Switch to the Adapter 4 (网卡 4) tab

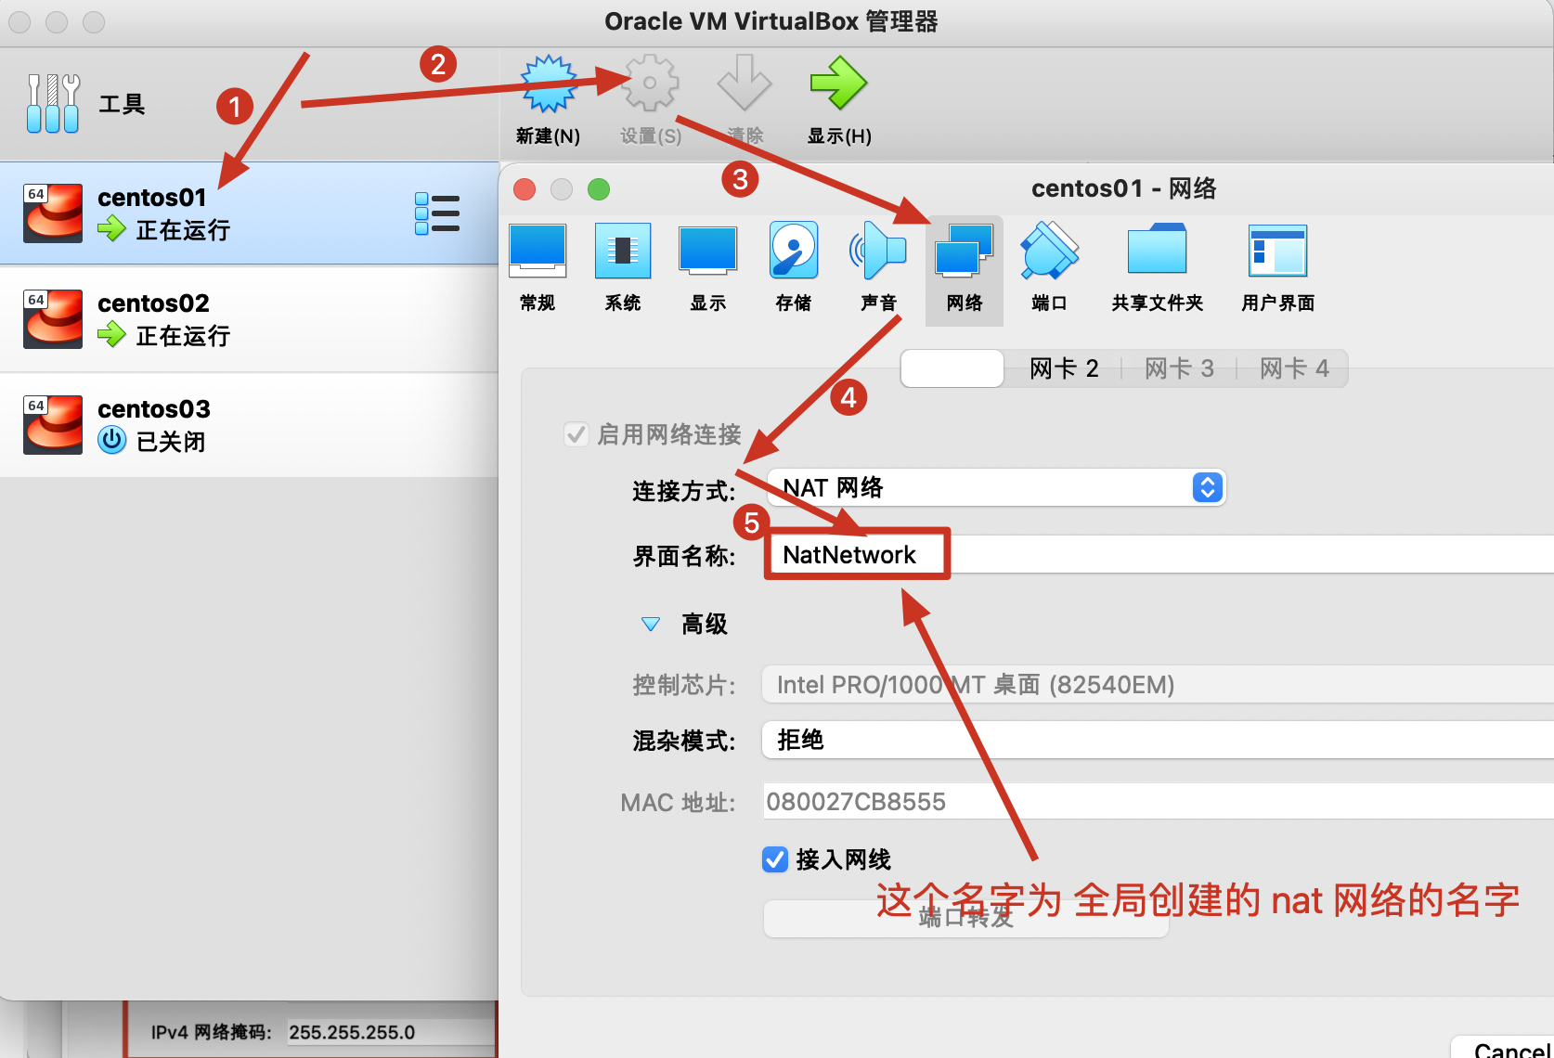click(1294, 368)
